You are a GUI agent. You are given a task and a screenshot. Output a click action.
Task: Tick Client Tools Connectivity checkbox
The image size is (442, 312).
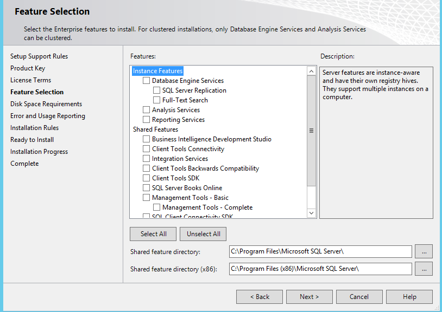(x=146, y=149)
